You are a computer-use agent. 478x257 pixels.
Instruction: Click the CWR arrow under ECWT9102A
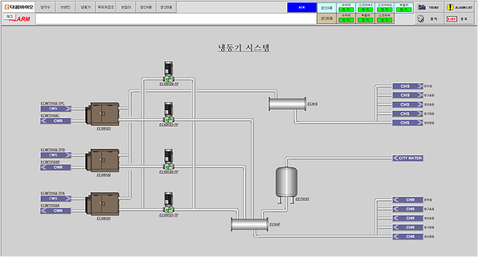tap(55, 211)
